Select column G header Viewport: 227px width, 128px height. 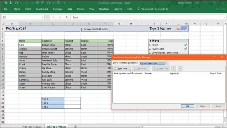click(119, 23)
